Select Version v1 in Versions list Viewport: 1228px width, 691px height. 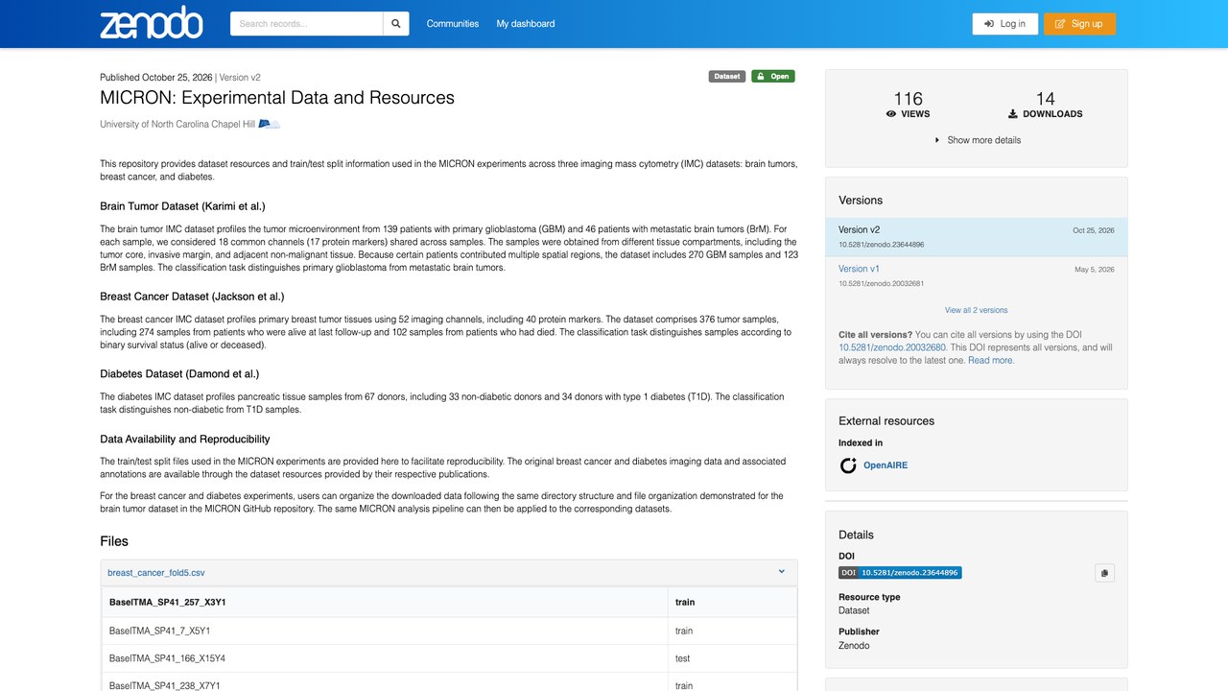click(977, 275)
